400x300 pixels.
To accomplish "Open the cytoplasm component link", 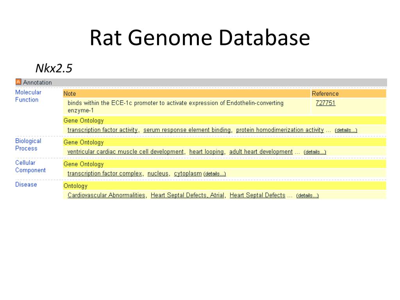I will point(188,173).
